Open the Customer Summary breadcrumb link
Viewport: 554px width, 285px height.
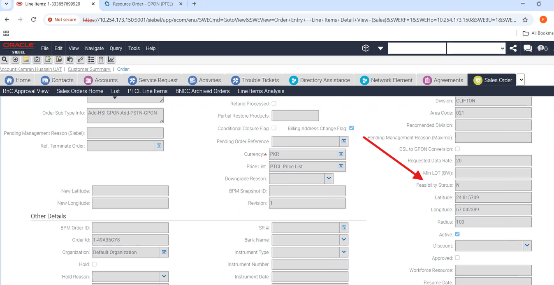[89, 69]
